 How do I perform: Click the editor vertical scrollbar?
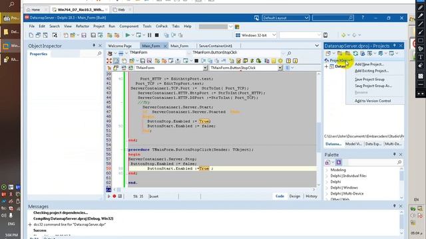319,129
